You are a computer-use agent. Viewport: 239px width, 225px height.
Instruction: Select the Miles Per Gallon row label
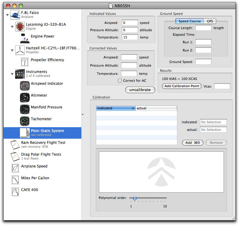pyautogui.click(x=35, y=178)
